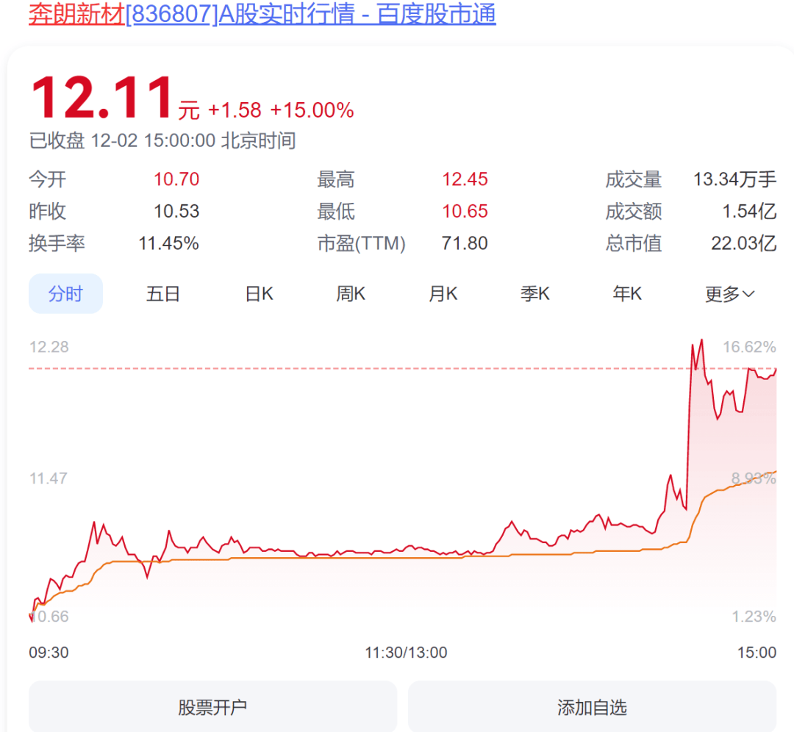Viewport: 794px width, 732px height.
Task: Click the 16.62% percentage axis label
Action: tap(749, 347)
